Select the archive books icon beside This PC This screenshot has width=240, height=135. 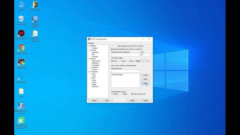coord(35,4)
